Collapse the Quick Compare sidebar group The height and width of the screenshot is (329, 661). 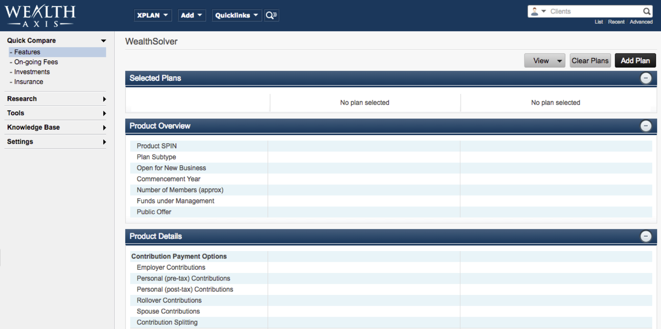(x=56, y=41)
